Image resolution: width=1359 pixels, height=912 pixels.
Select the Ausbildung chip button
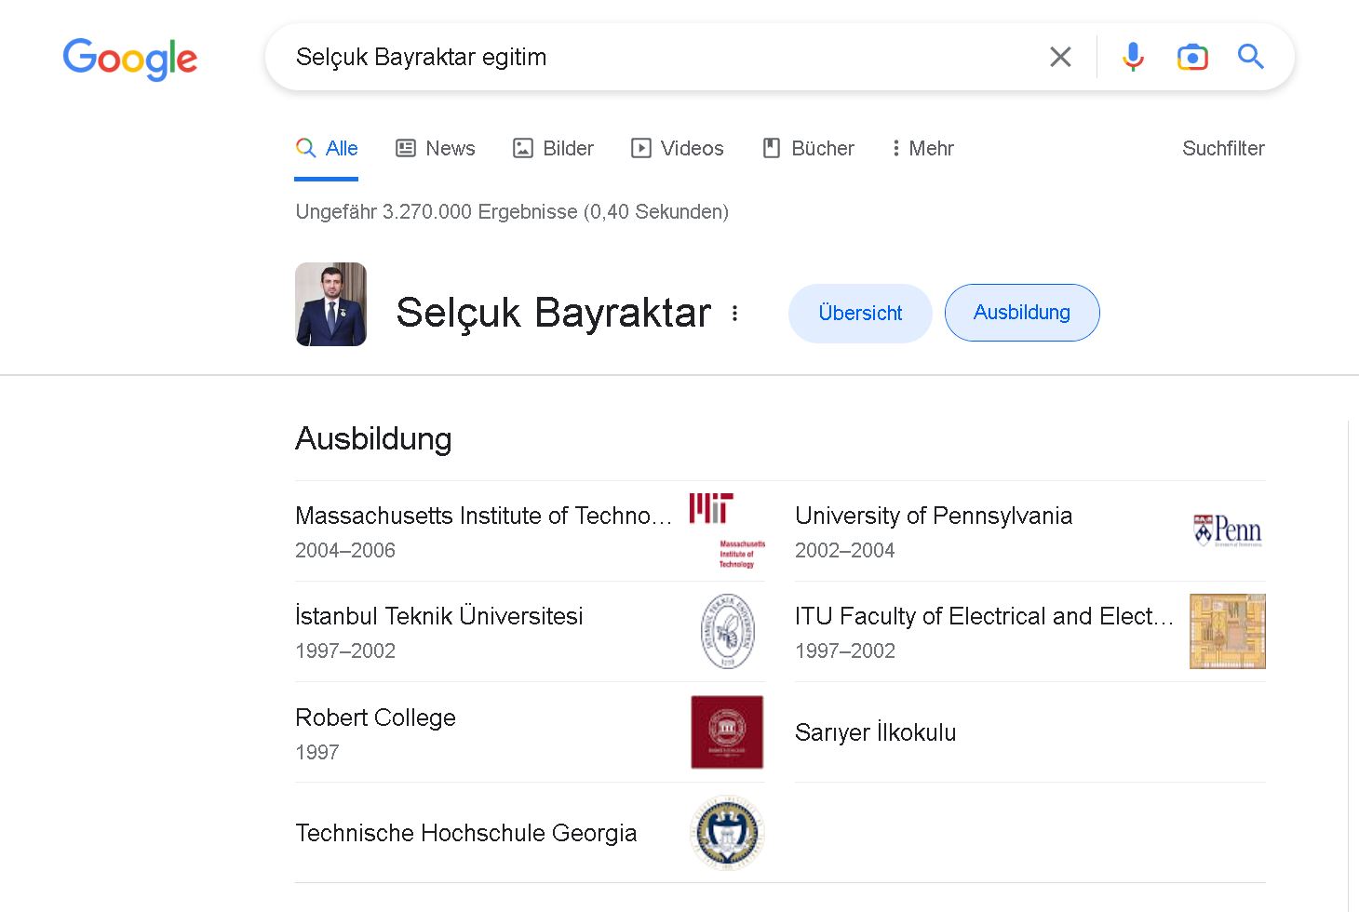[1022, 313]
